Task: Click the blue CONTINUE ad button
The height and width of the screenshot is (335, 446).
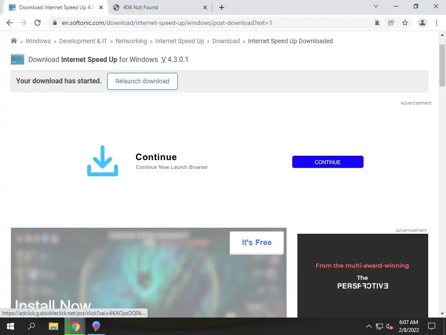Action: click(x=328, y=162)
